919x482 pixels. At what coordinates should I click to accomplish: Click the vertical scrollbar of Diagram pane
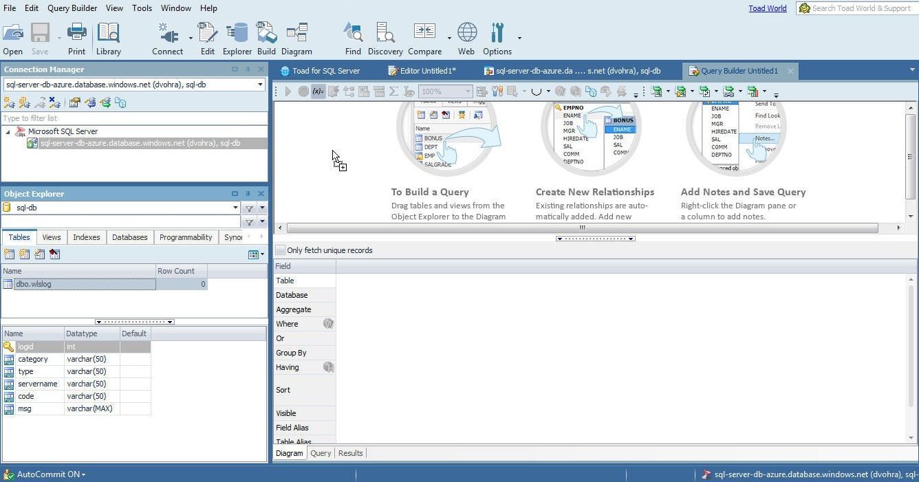pos(911,157)
